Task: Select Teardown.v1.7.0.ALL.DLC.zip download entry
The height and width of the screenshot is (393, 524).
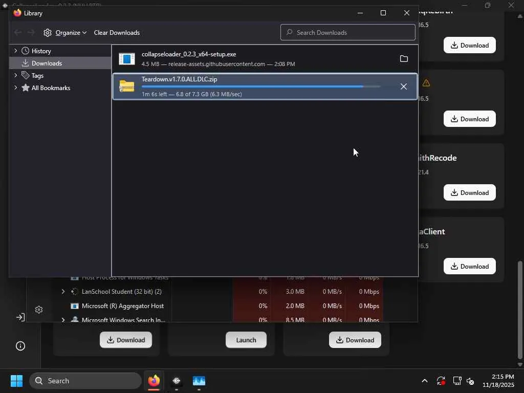Action: pyautogui.click(x=265, y=86)
